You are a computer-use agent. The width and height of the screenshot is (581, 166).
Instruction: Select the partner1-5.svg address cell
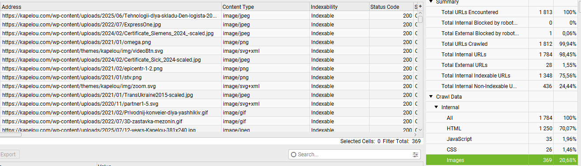point(110,103)
